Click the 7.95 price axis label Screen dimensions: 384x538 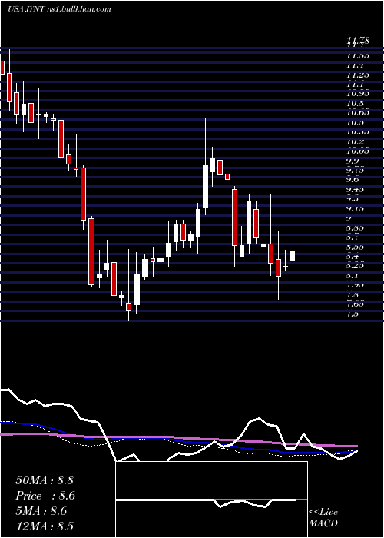point(355,285)
